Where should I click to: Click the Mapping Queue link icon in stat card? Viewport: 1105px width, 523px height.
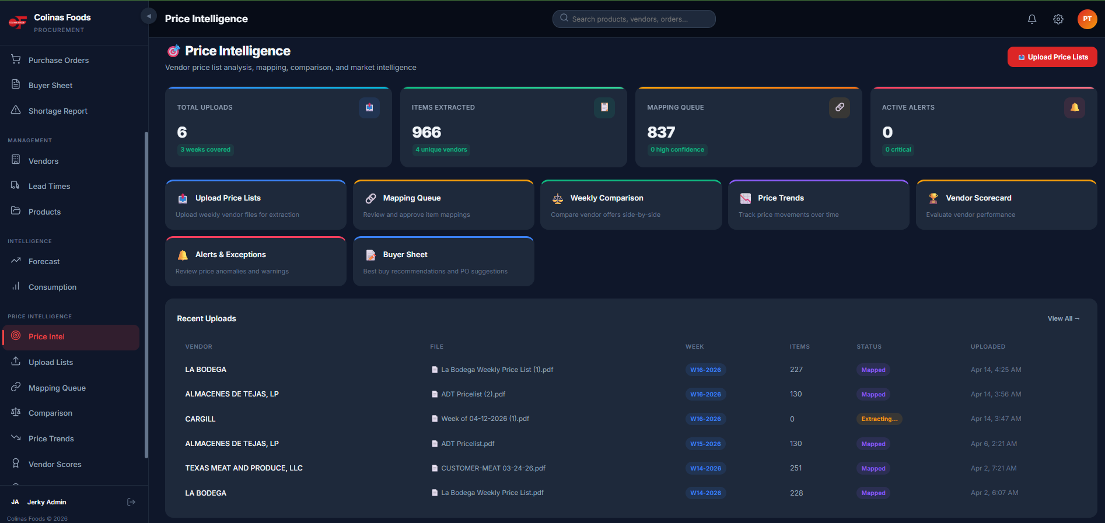(840, 107)
